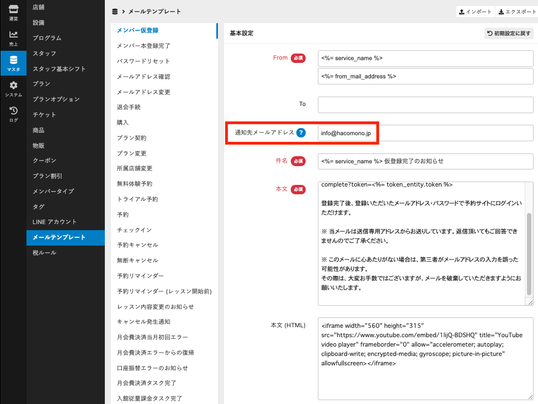Open the メンバー本登録完了 template
The height and width of the screenshot is (404, 538).
pos(143,46)
